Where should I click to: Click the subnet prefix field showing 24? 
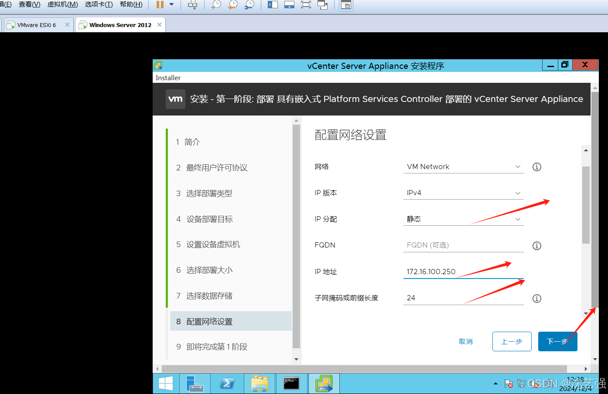463,298
